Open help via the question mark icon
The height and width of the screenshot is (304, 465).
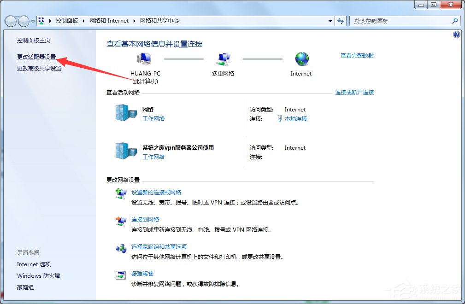(x=456, y=35)
